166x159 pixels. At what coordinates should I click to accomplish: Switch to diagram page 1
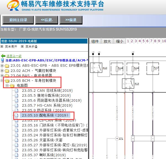[x=128, y=41]
